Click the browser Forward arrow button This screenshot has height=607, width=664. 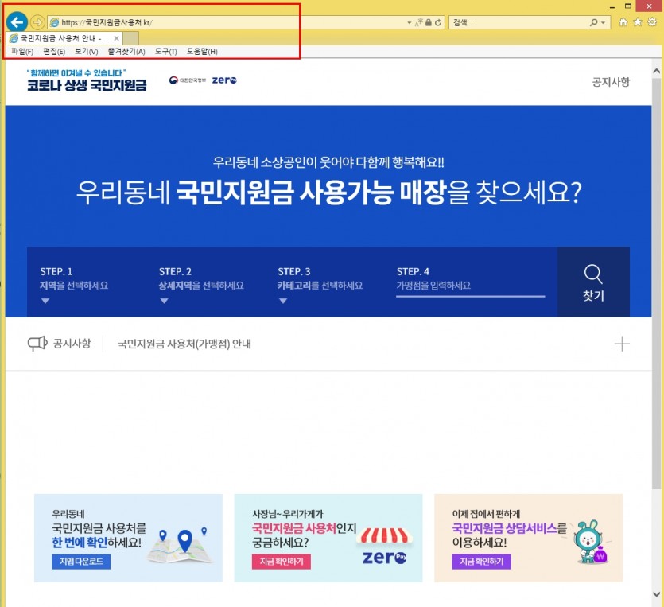coord(37,22)
